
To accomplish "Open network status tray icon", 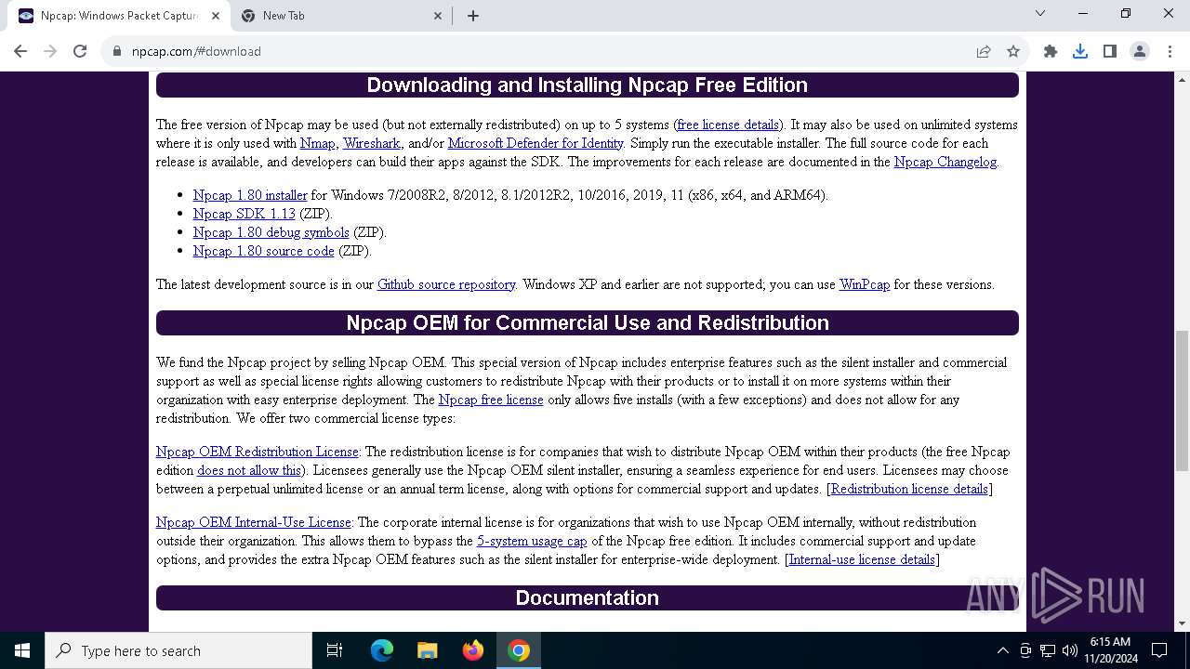I will (1048, 650).
